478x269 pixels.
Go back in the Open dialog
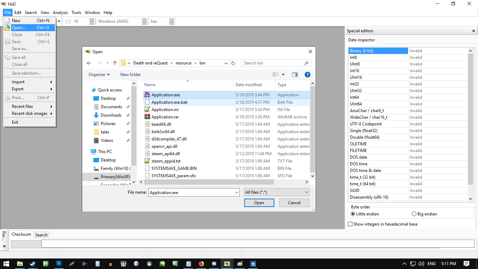pyautogui.click(x=89, y=63)
